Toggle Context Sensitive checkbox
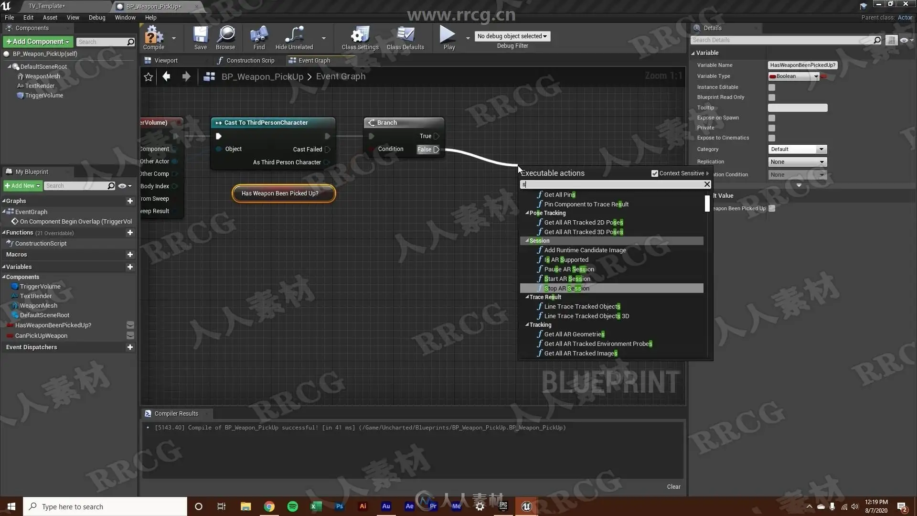Image resolution: width=917 pixels, height=516 pixels. 655,173
